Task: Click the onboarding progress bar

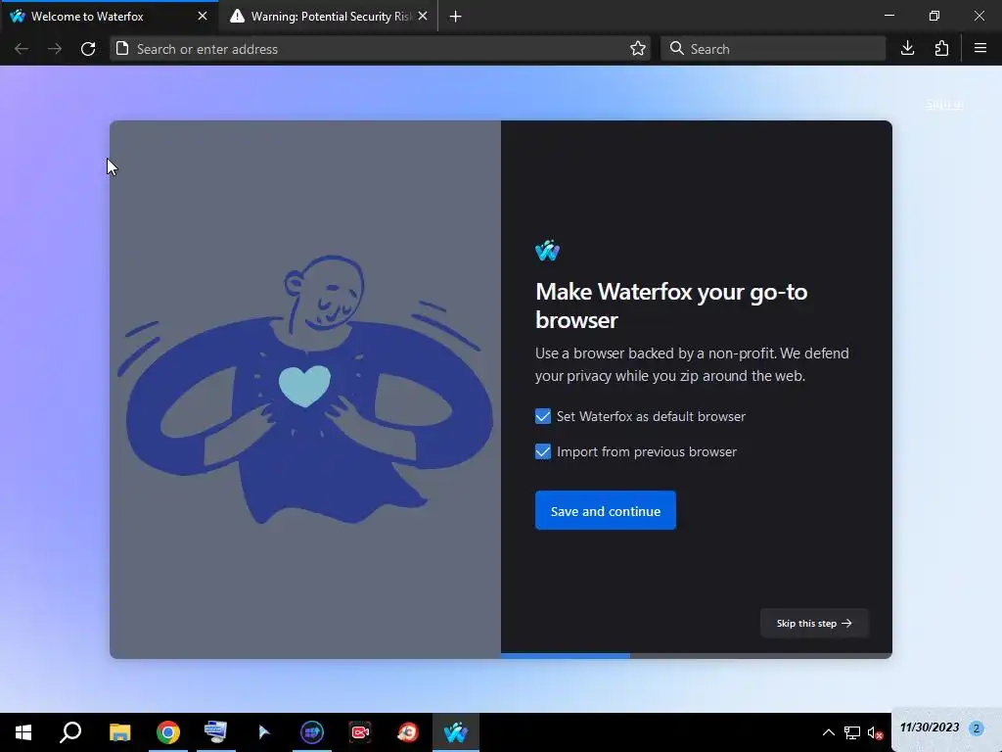Action: coord(696,655)
